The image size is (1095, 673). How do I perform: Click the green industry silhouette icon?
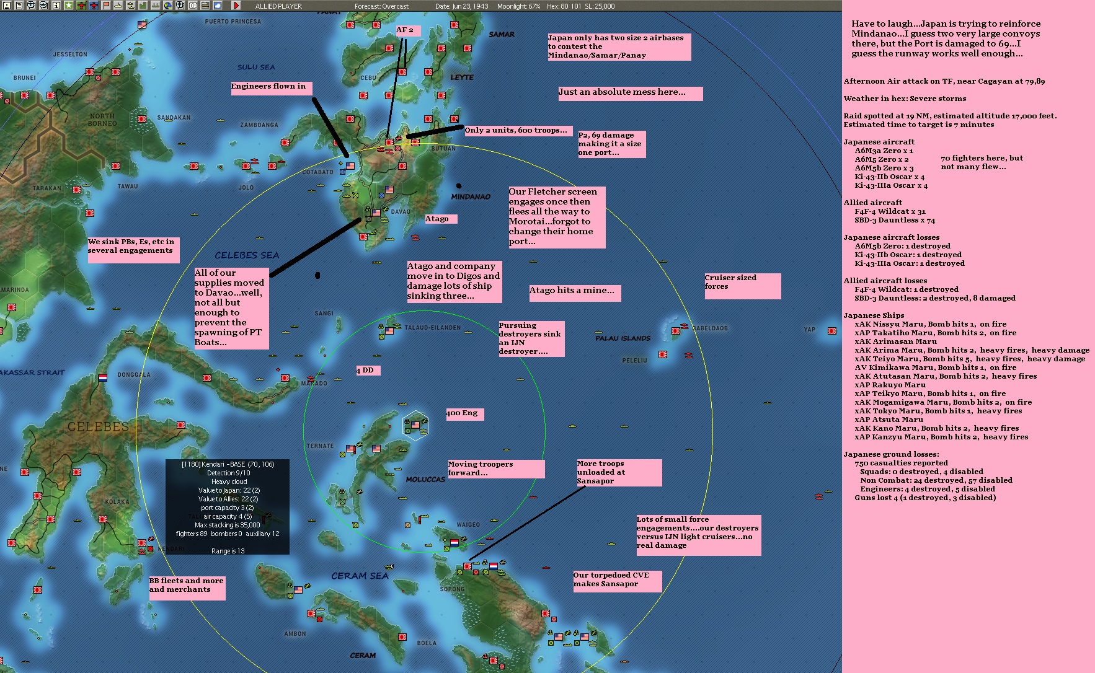tap(143, 6)
